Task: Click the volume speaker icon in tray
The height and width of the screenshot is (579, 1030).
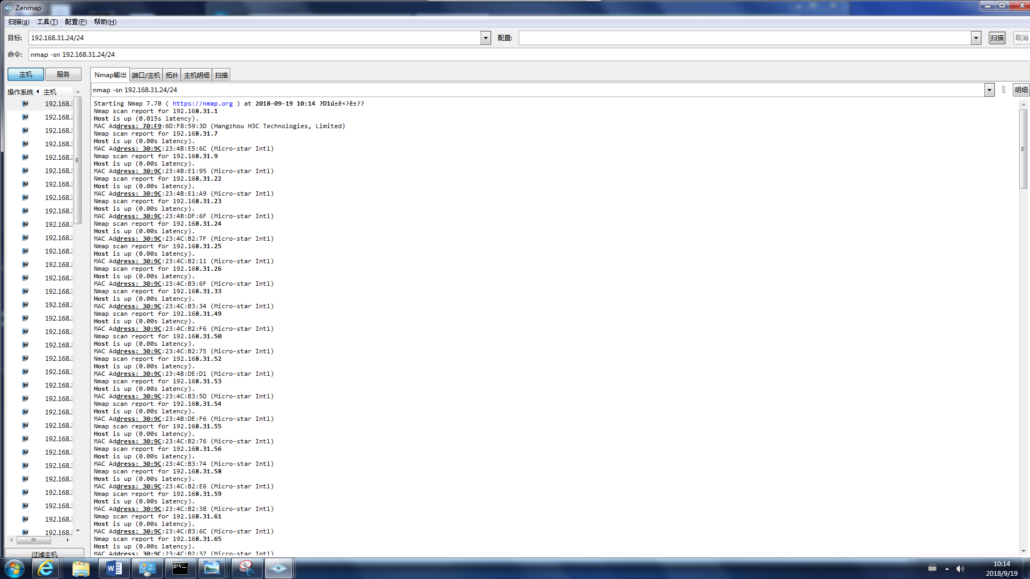Action: point(960,569)
